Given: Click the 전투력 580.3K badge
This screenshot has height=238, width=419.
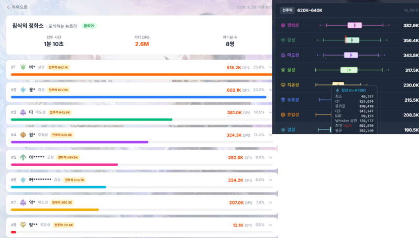Looking at the screenshot, I should click(x=62, y=202).
